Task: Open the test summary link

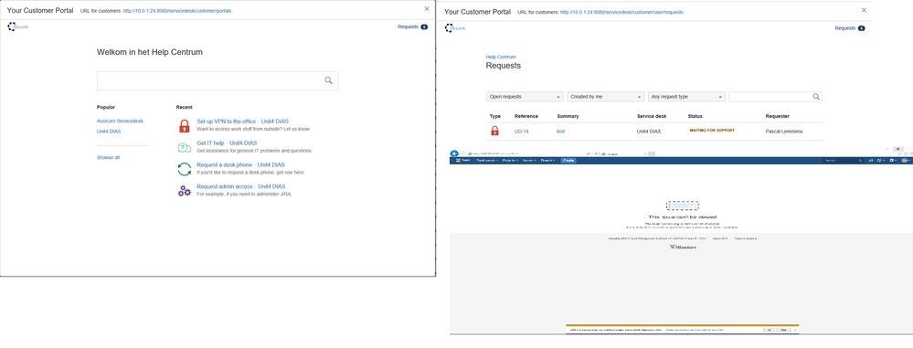Action: [561, 132]
